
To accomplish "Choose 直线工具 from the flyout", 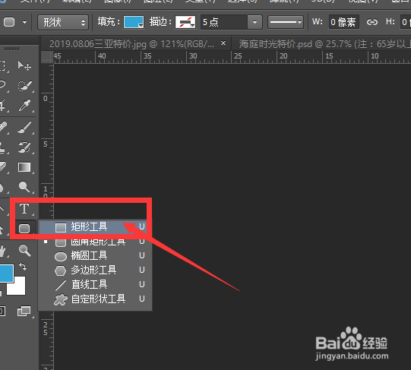I will [x=96, y=284].
